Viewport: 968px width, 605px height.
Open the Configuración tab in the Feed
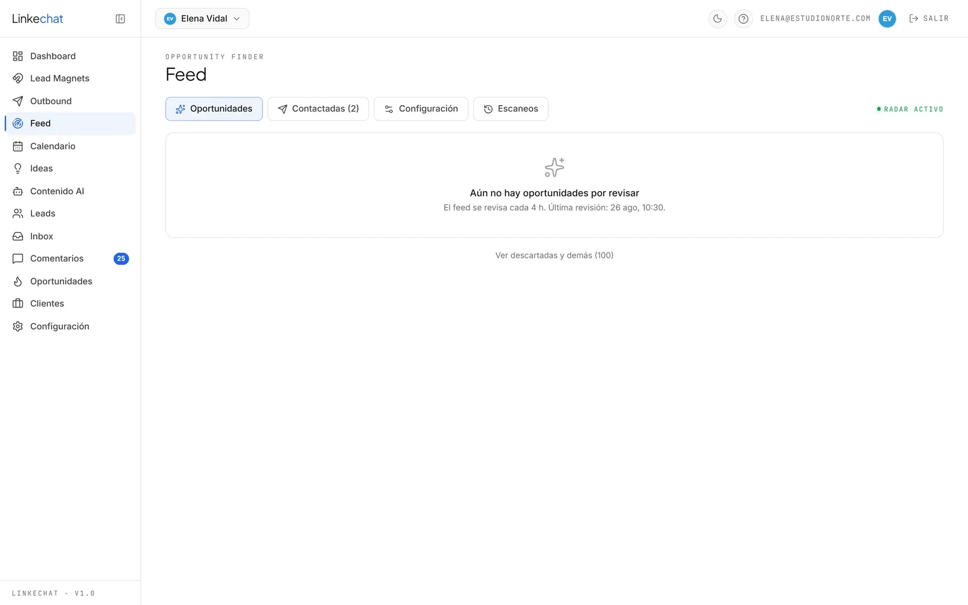point(421,109)
